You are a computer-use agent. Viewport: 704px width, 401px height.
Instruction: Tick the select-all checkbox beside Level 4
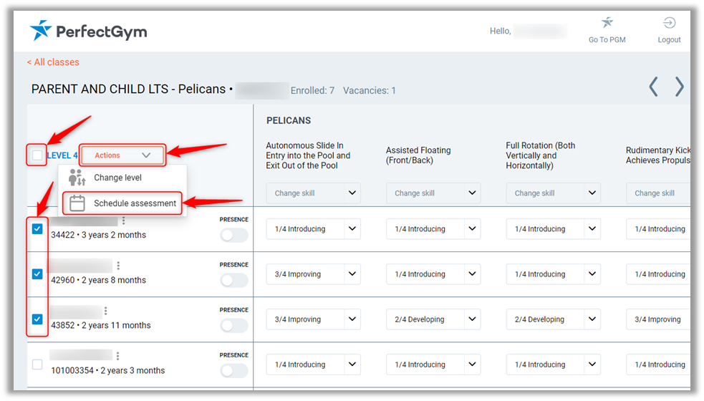coord(37,155)
